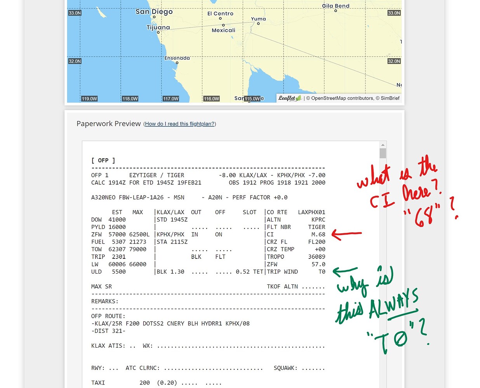480x388 pixels.
Task: Click the Mexicali marker on the map
Action: click(223, 24)
